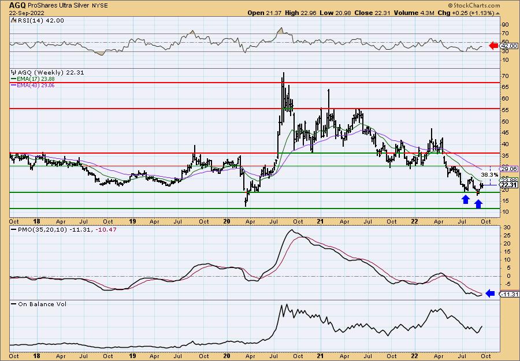Click the Close 22.31 header value
This screenshot has width=520, height=361.
tap(373, 13)
